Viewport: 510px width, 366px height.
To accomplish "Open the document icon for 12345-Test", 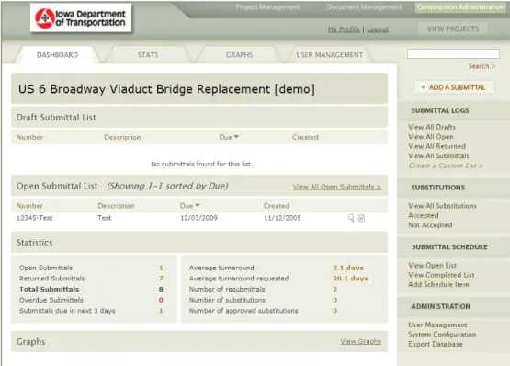I will coord(361,218).
